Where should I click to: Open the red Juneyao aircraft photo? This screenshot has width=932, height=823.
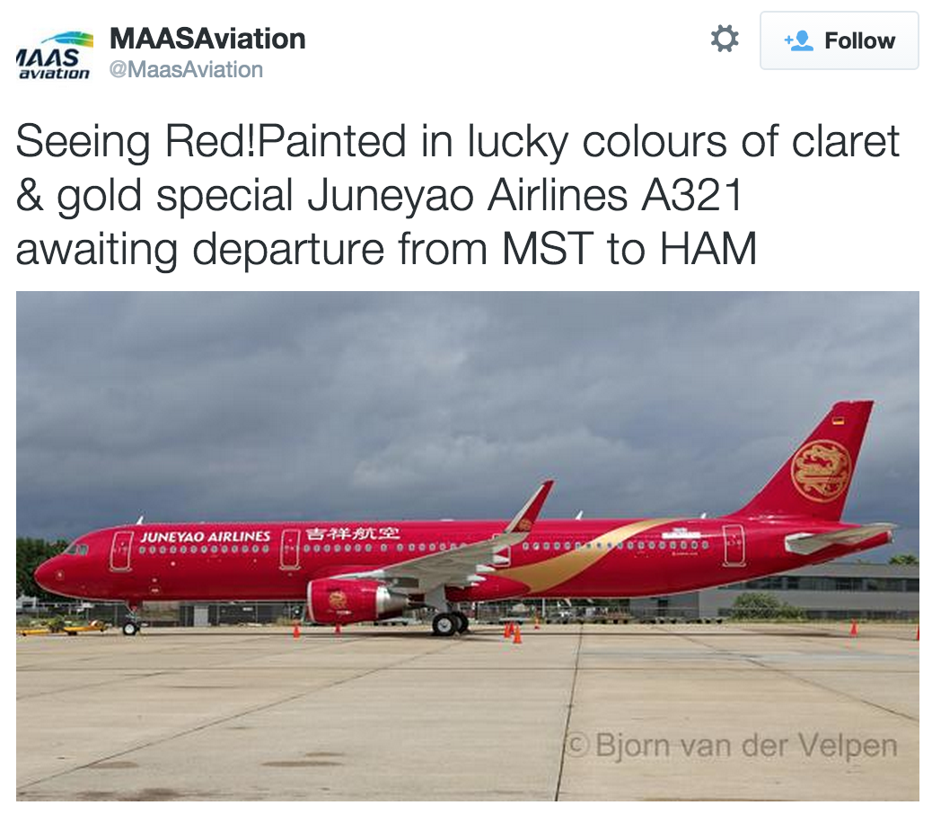coord(467,544)
